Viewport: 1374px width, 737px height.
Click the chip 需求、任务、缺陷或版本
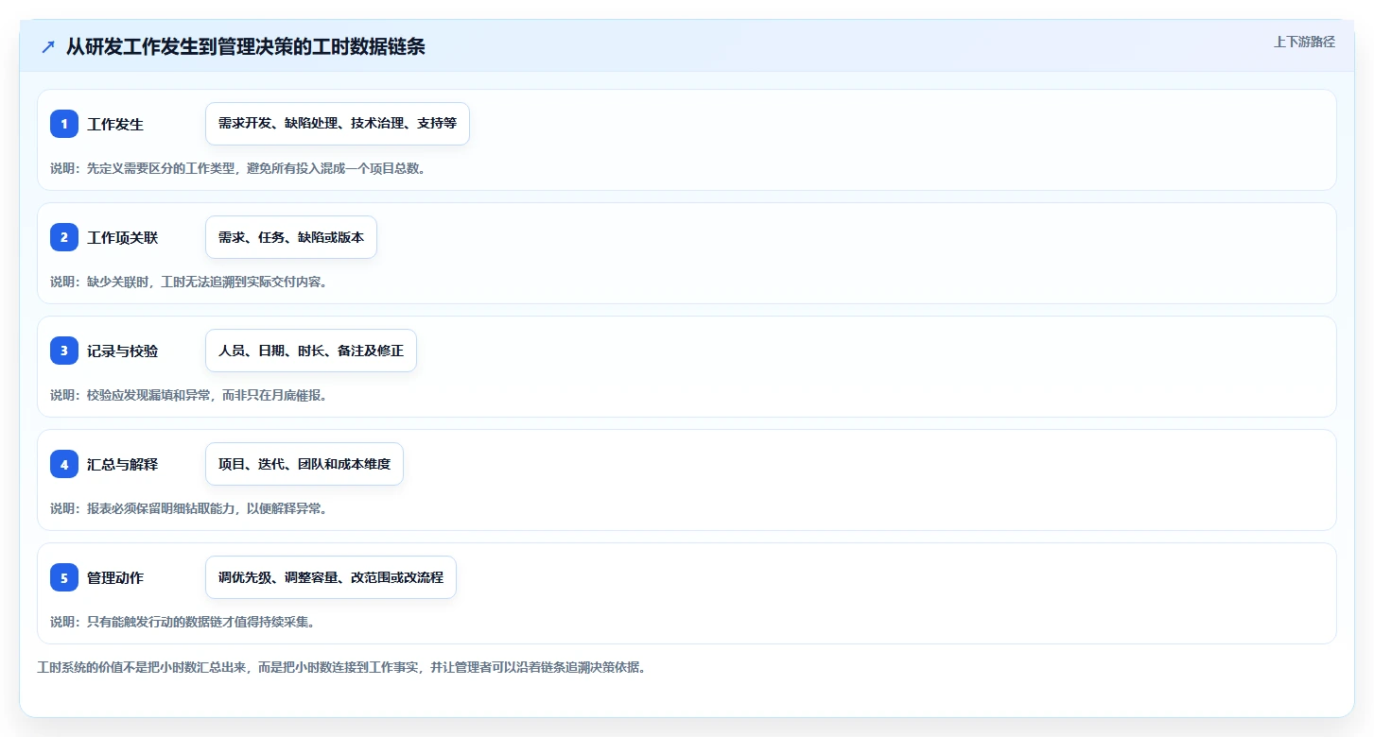(291, 237)
